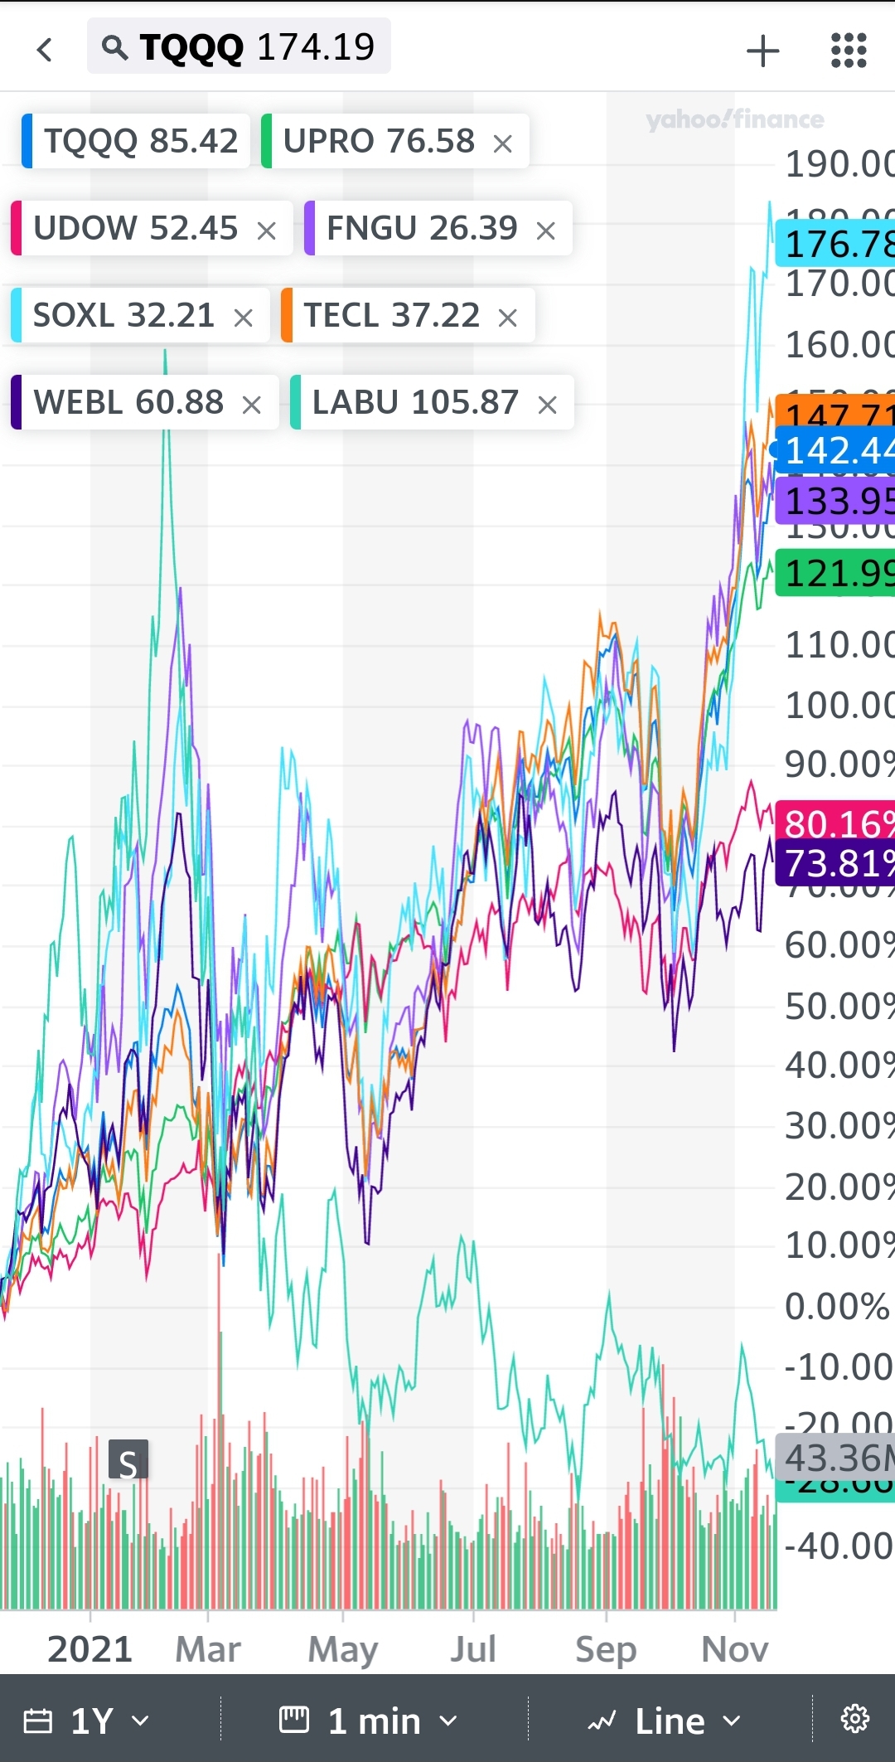Screen dimensions: 895x1762
Task: Tap the green UPRO color bar
Action: pos(266,141)
